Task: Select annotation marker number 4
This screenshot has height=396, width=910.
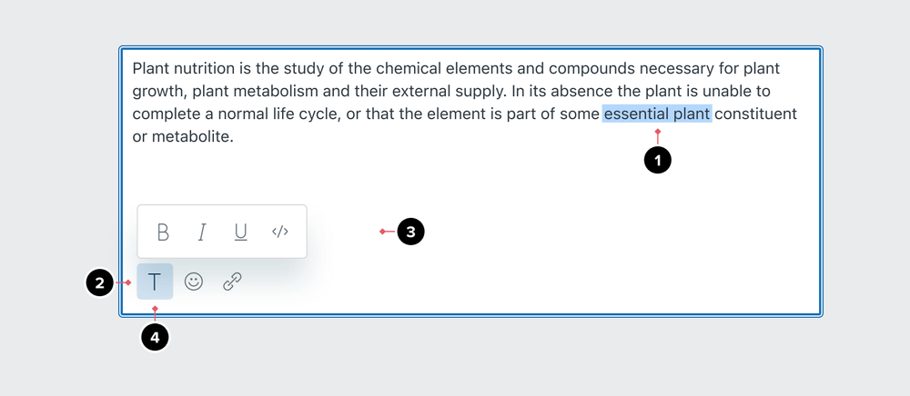Action: click(155, 338)
